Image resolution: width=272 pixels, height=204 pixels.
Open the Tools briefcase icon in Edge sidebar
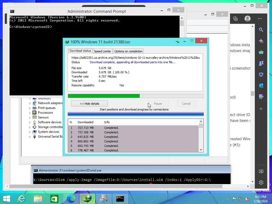point(261,52)
